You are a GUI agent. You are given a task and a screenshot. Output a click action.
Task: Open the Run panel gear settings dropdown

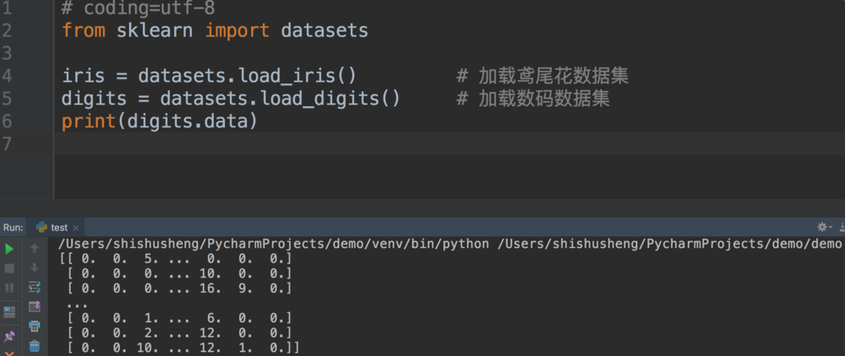coord(823,227)
